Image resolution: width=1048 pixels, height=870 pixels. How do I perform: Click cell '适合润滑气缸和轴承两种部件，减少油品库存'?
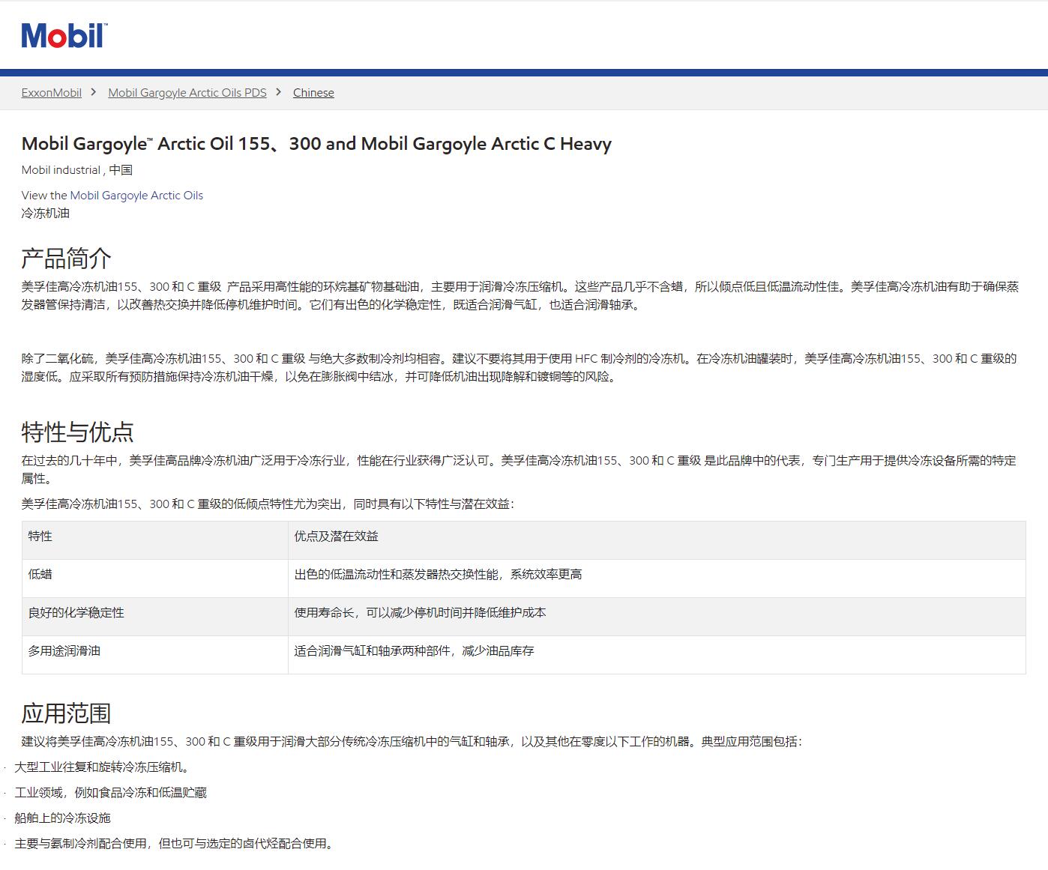pos(657,655)
